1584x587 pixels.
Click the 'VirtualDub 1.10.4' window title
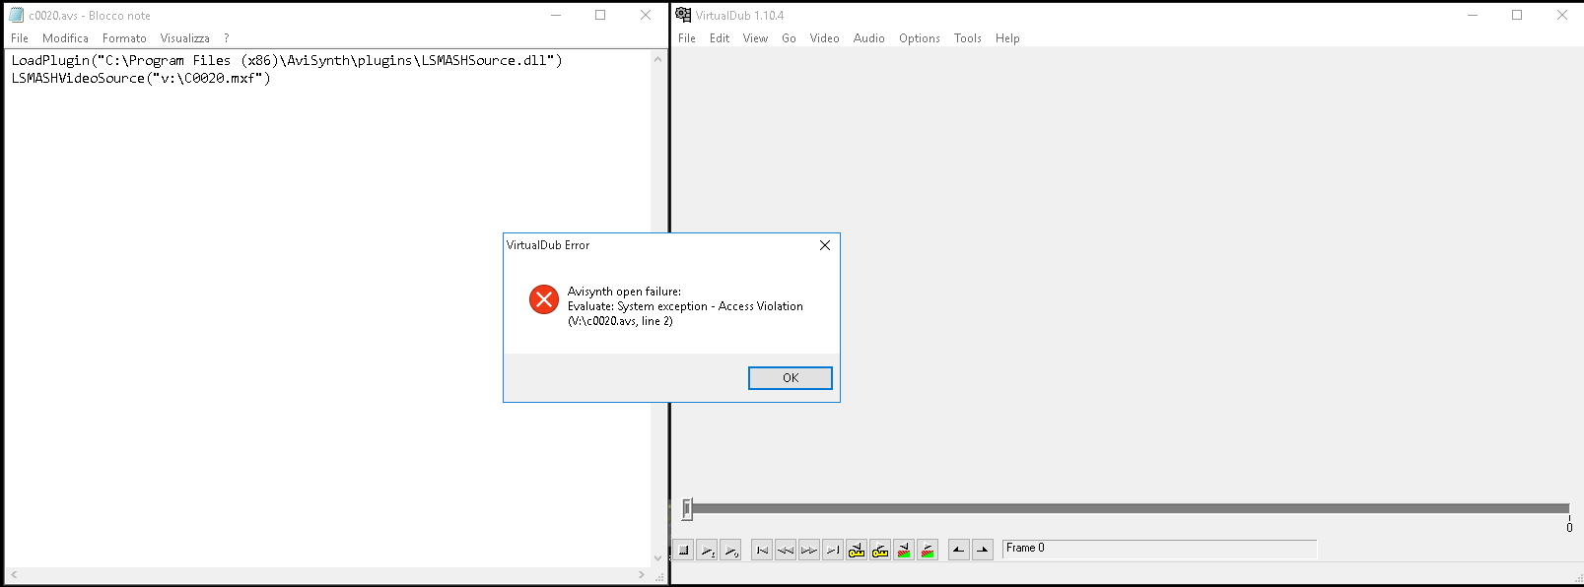pos(740,16)
